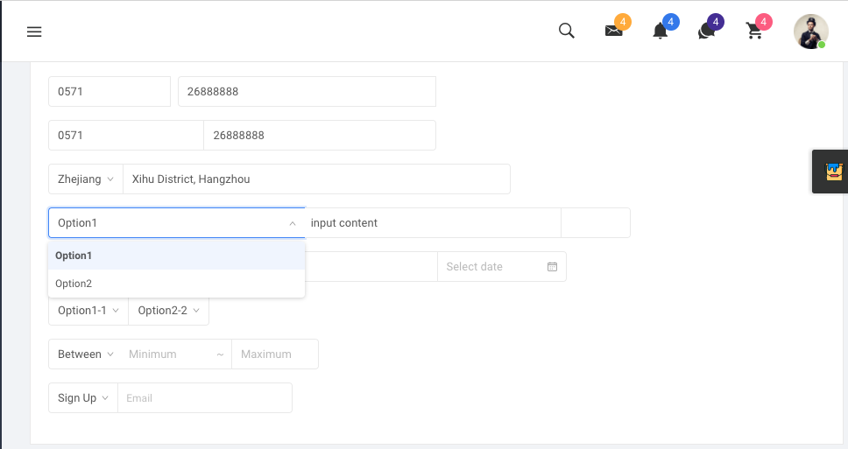This screenshot has height=449, width=848.
Task: Open the bell alerts icon
Action: 661,31
